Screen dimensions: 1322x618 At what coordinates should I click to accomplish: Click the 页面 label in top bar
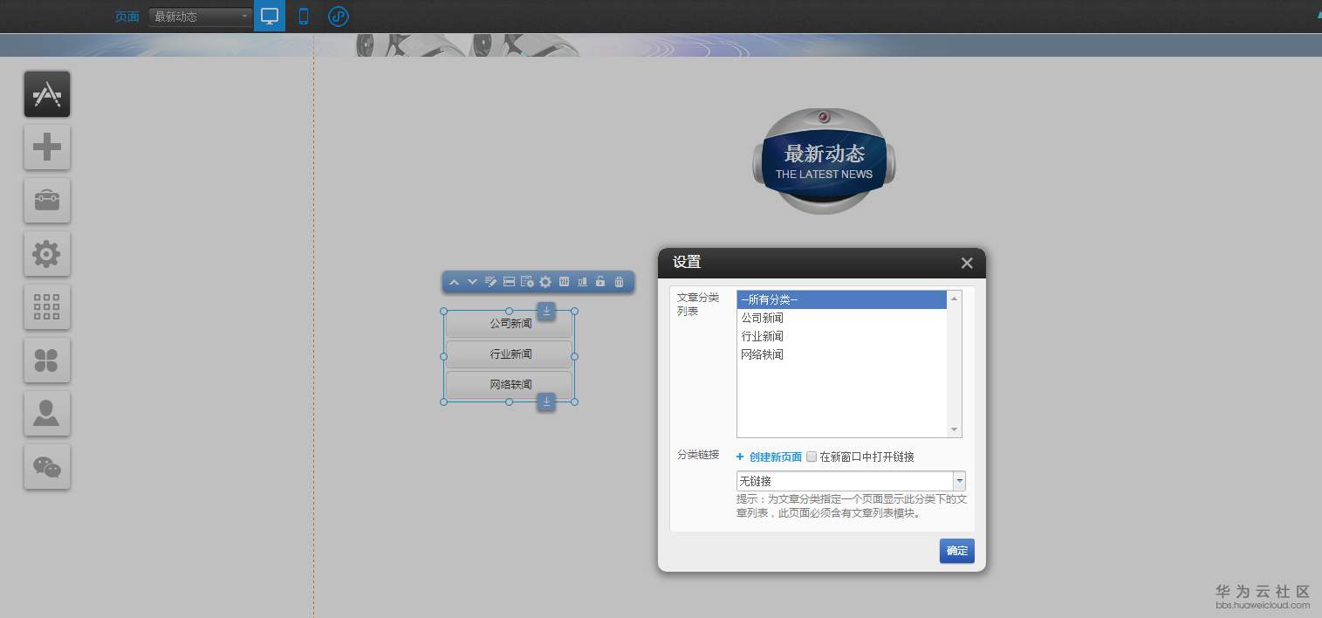click(x=127, y=17)
